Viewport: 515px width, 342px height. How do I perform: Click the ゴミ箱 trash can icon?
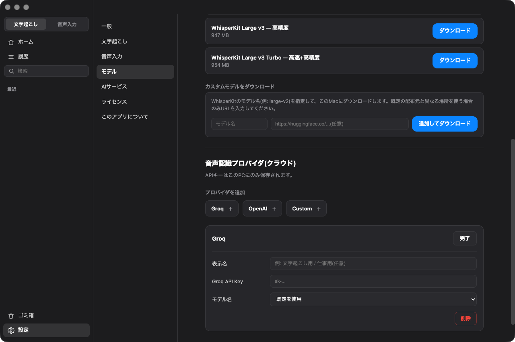tap(11, 316)
